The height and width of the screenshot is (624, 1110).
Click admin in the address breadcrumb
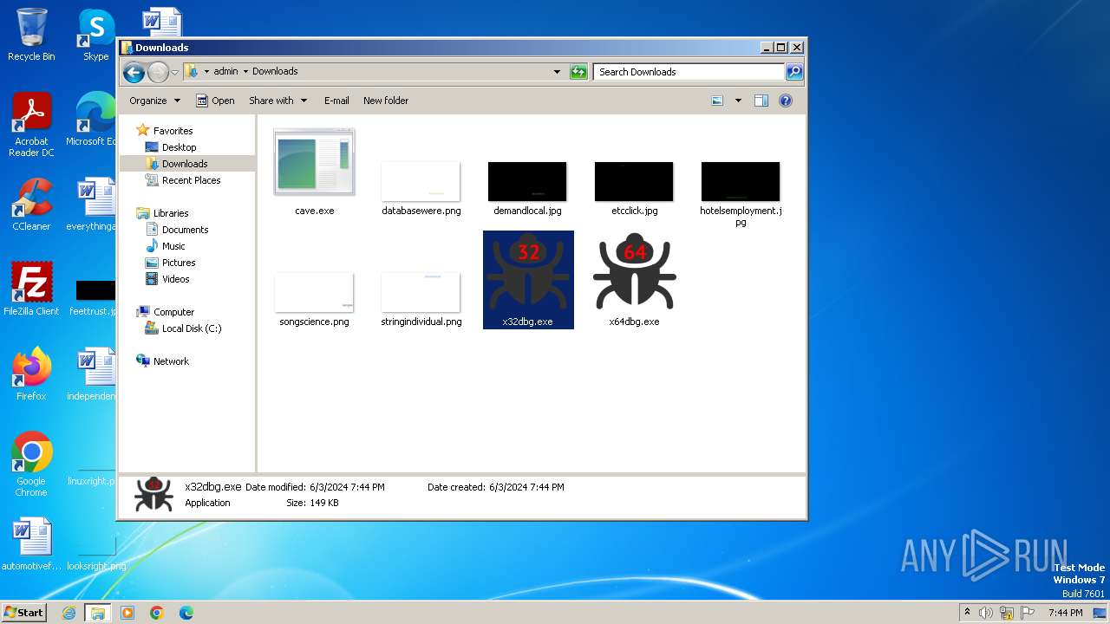click(225, 72)
